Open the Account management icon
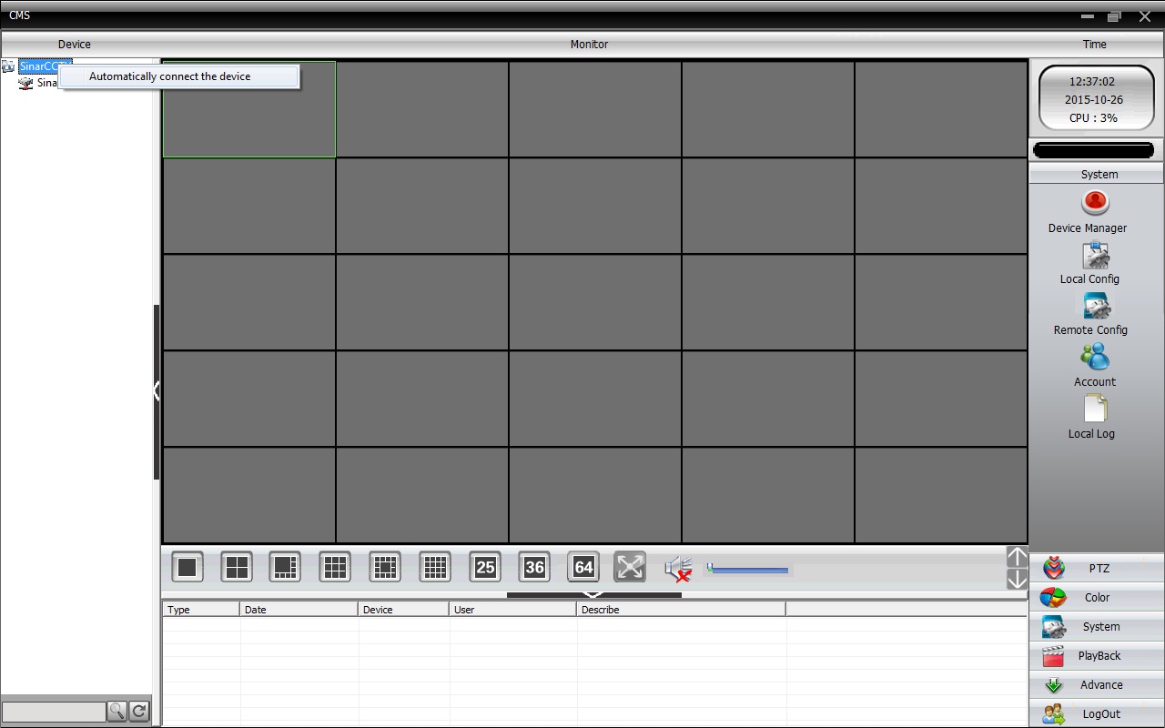The height and width of the screenshot is (728, 1165). pos(1096,357)
